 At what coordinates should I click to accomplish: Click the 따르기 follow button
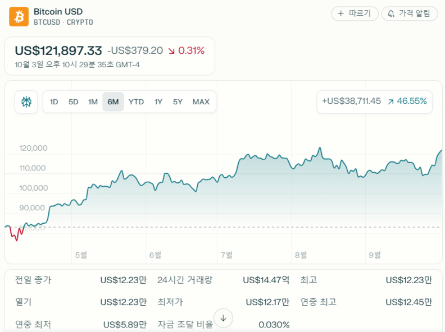pyautogui.click(x=355, y=13)
